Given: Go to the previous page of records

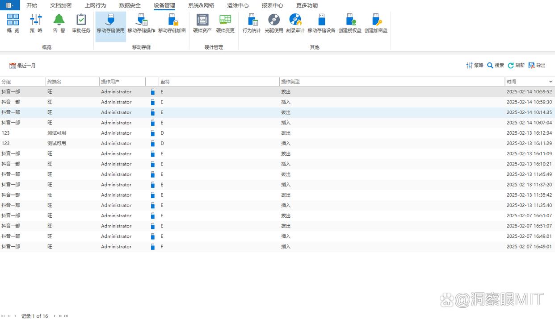Looking at the screenshot, I should 9,316.
